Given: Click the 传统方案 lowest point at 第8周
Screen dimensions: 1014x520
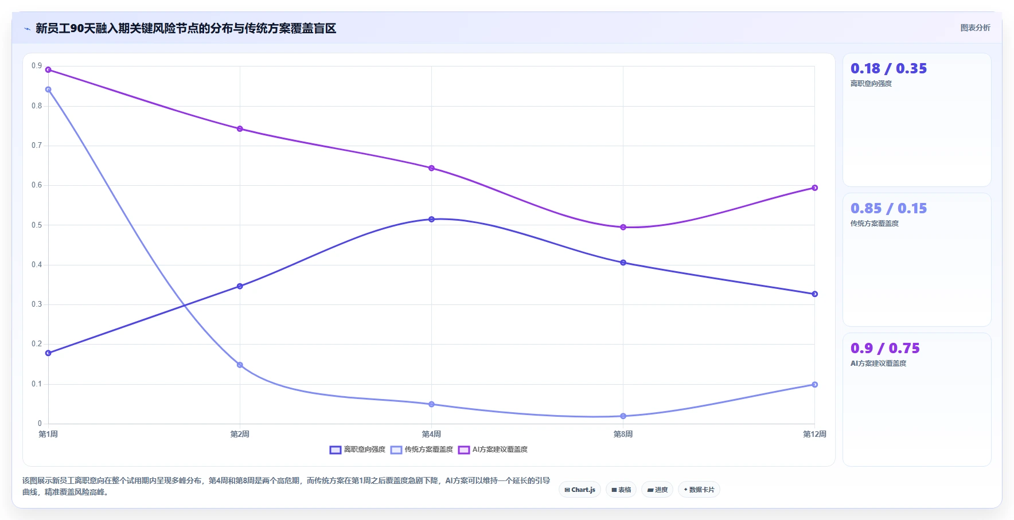Looking at the screenshot, I should 623,416.
